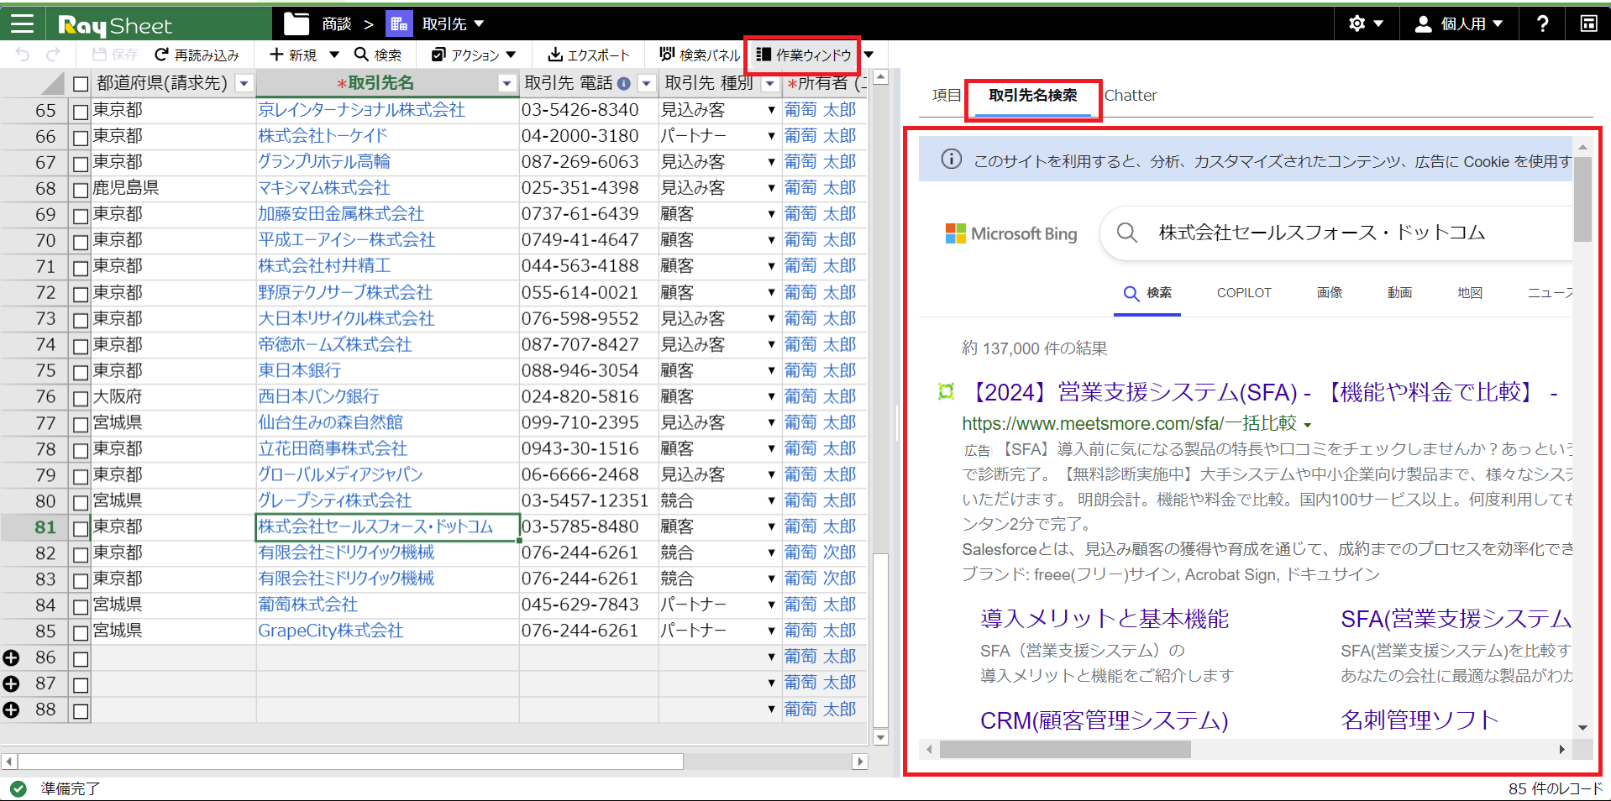Check the checkbox for row 72
The height and width of the screenshot is (801, 1611).
point(81,293)
